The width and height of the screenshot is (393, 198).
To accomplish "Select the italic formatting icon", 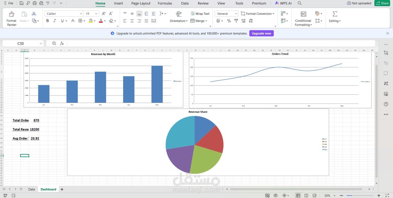I will (x=55, y=21).
